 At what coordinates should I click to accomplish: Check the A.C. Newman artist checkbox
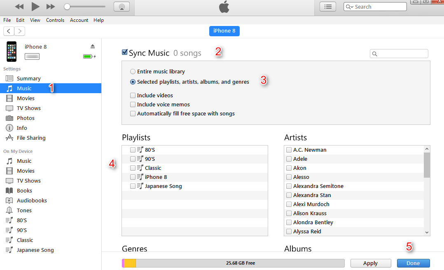pyautogui.click(x=289, y=150)
